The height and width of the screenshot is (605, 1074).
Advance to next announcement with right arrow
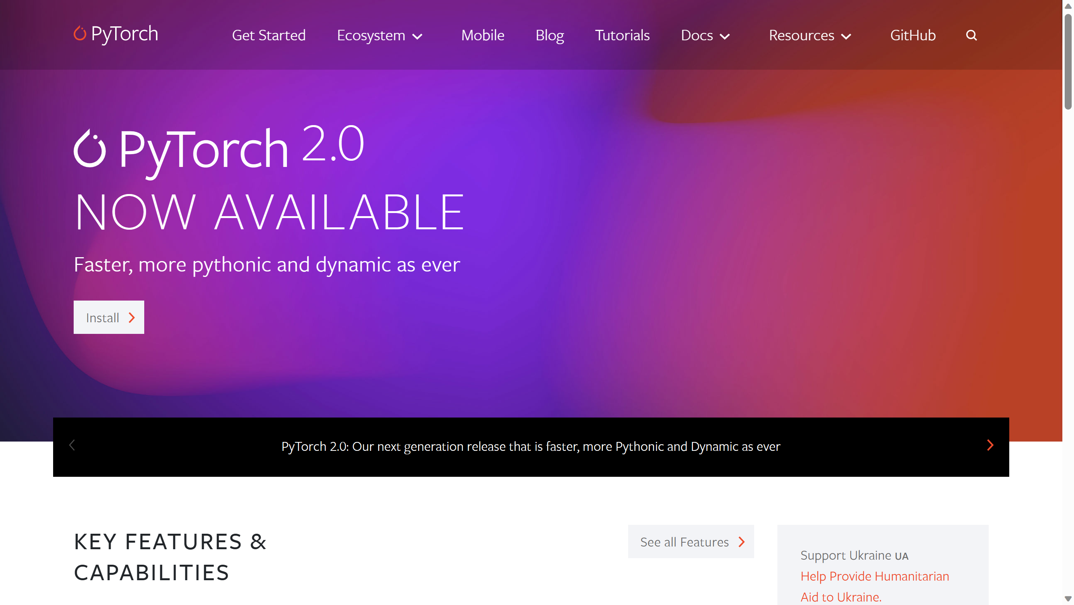point(990,445)
